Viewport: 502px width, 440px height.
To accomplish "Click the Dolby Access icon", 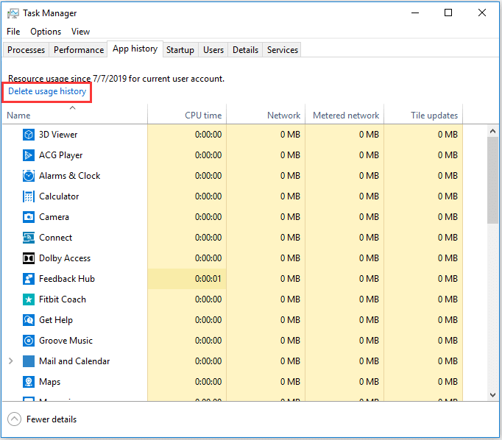I will pyautogui.click(x=29, y=258).
